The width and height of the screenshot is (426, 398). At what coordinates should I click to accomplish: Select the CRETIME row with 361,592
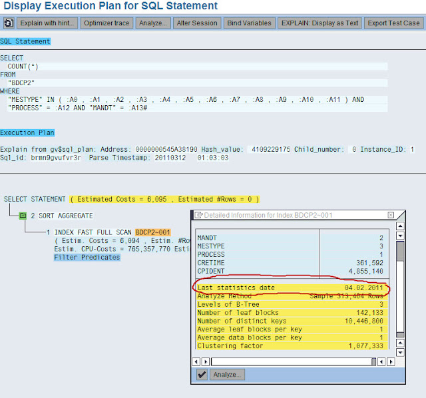click(292, 263)
